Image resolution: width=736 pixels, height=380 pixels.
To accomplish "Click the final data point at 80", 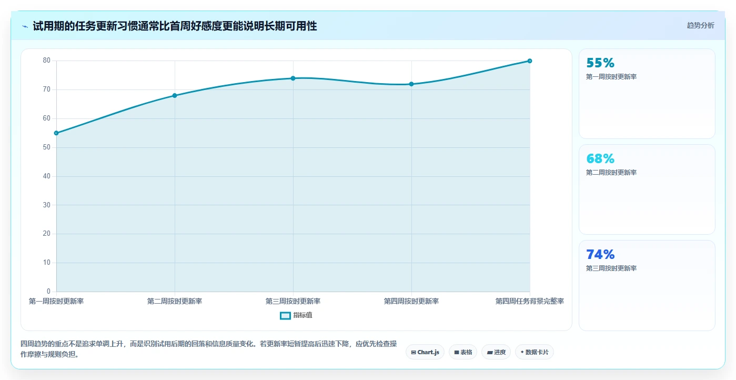I will [x=530, y=61].
